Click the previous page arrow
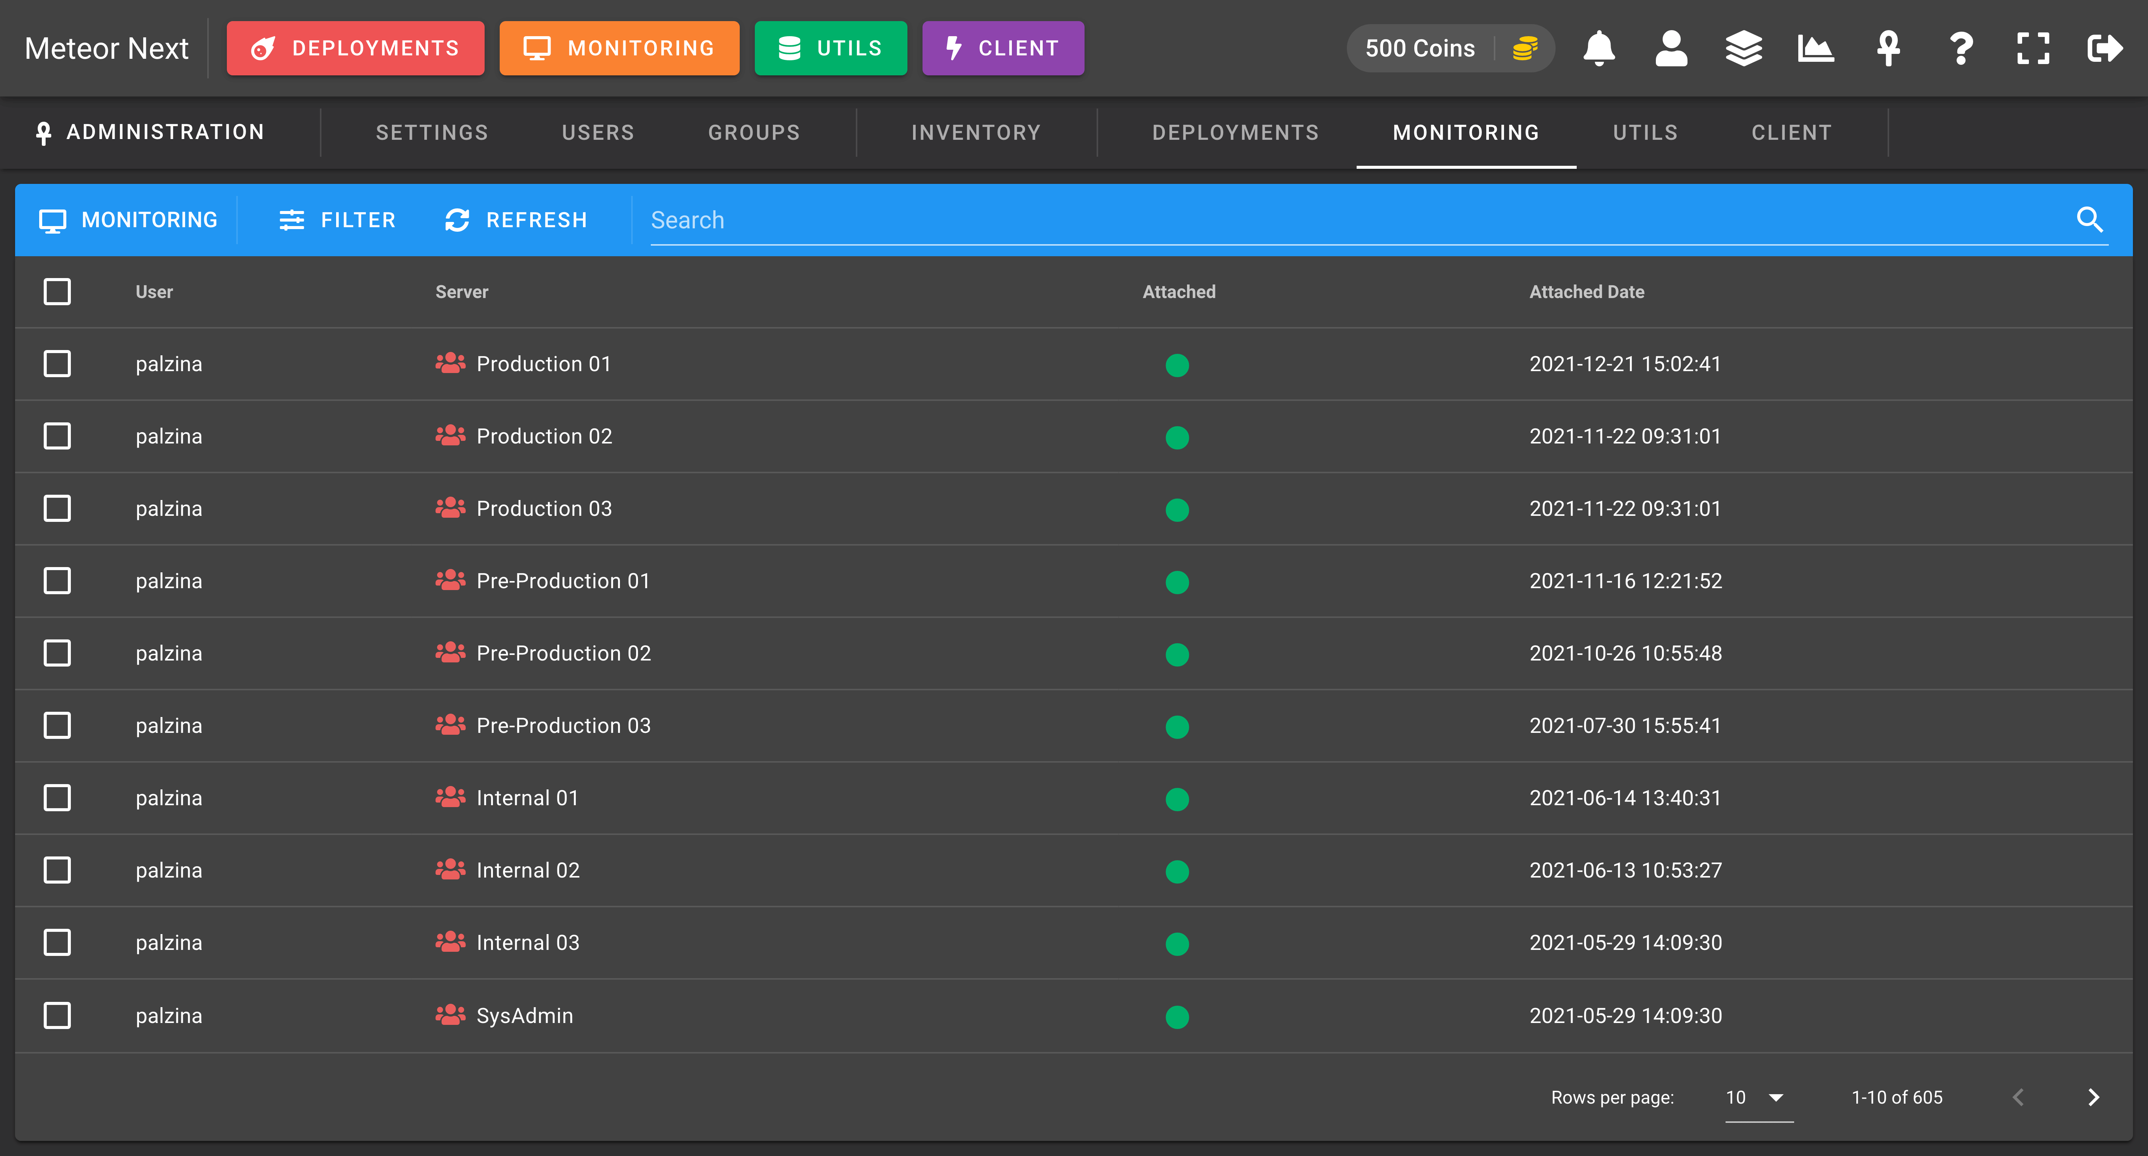The image size is (2148, 1156). pos(2019,1097)
